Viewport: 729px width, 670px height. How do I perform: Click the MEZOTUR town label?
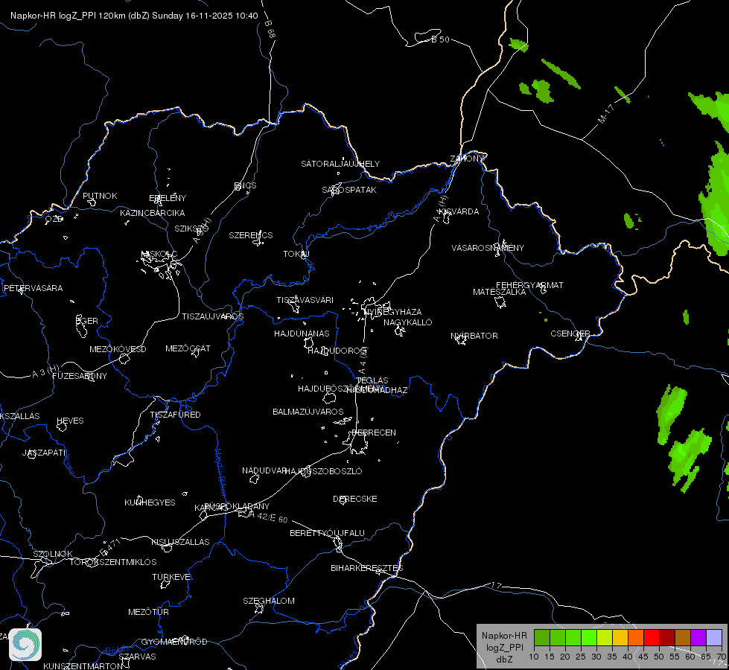(148, 612)
